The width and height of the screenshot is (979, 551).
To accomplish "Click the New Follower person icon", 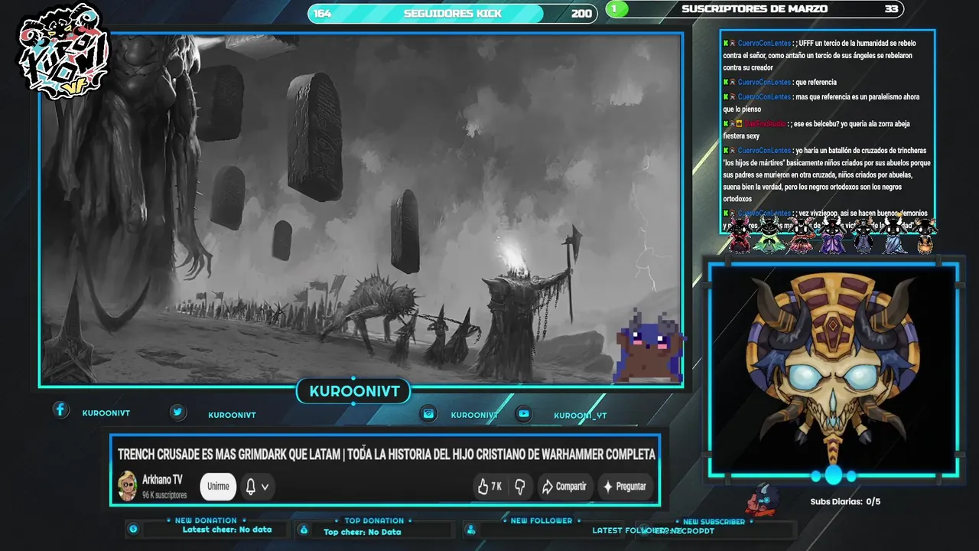I will coord(470,530).
